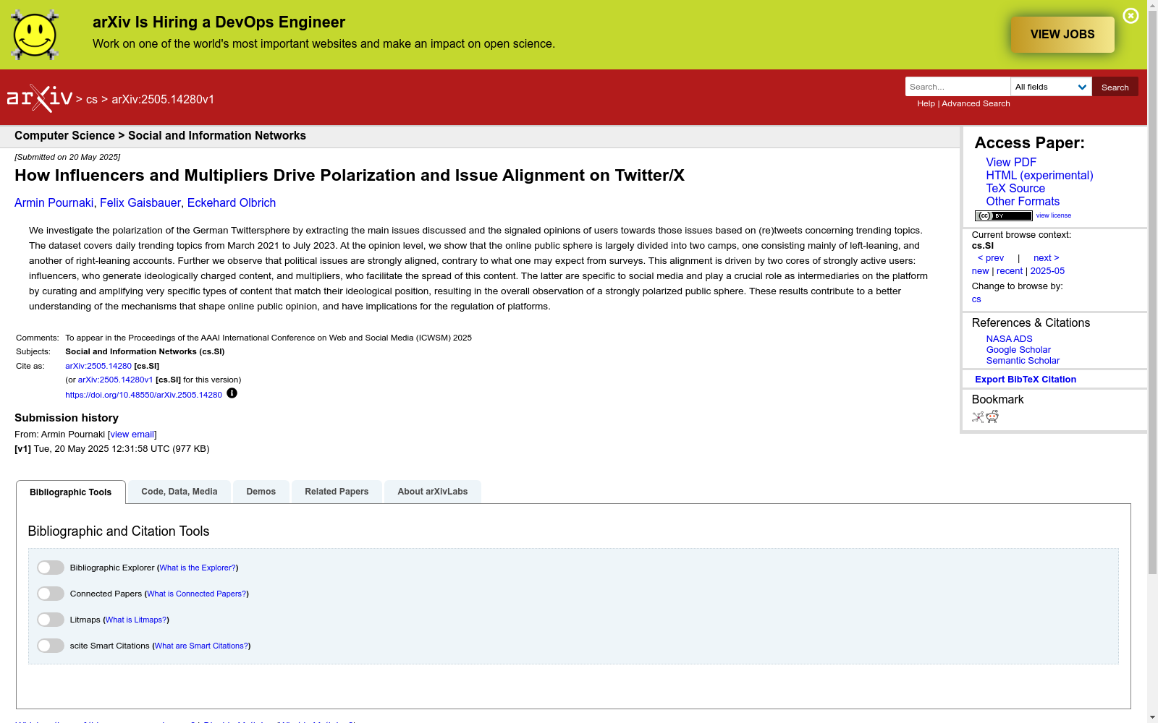Open the All fields search dropdown
The image size is (1158, 723).
coord(1051,87)
